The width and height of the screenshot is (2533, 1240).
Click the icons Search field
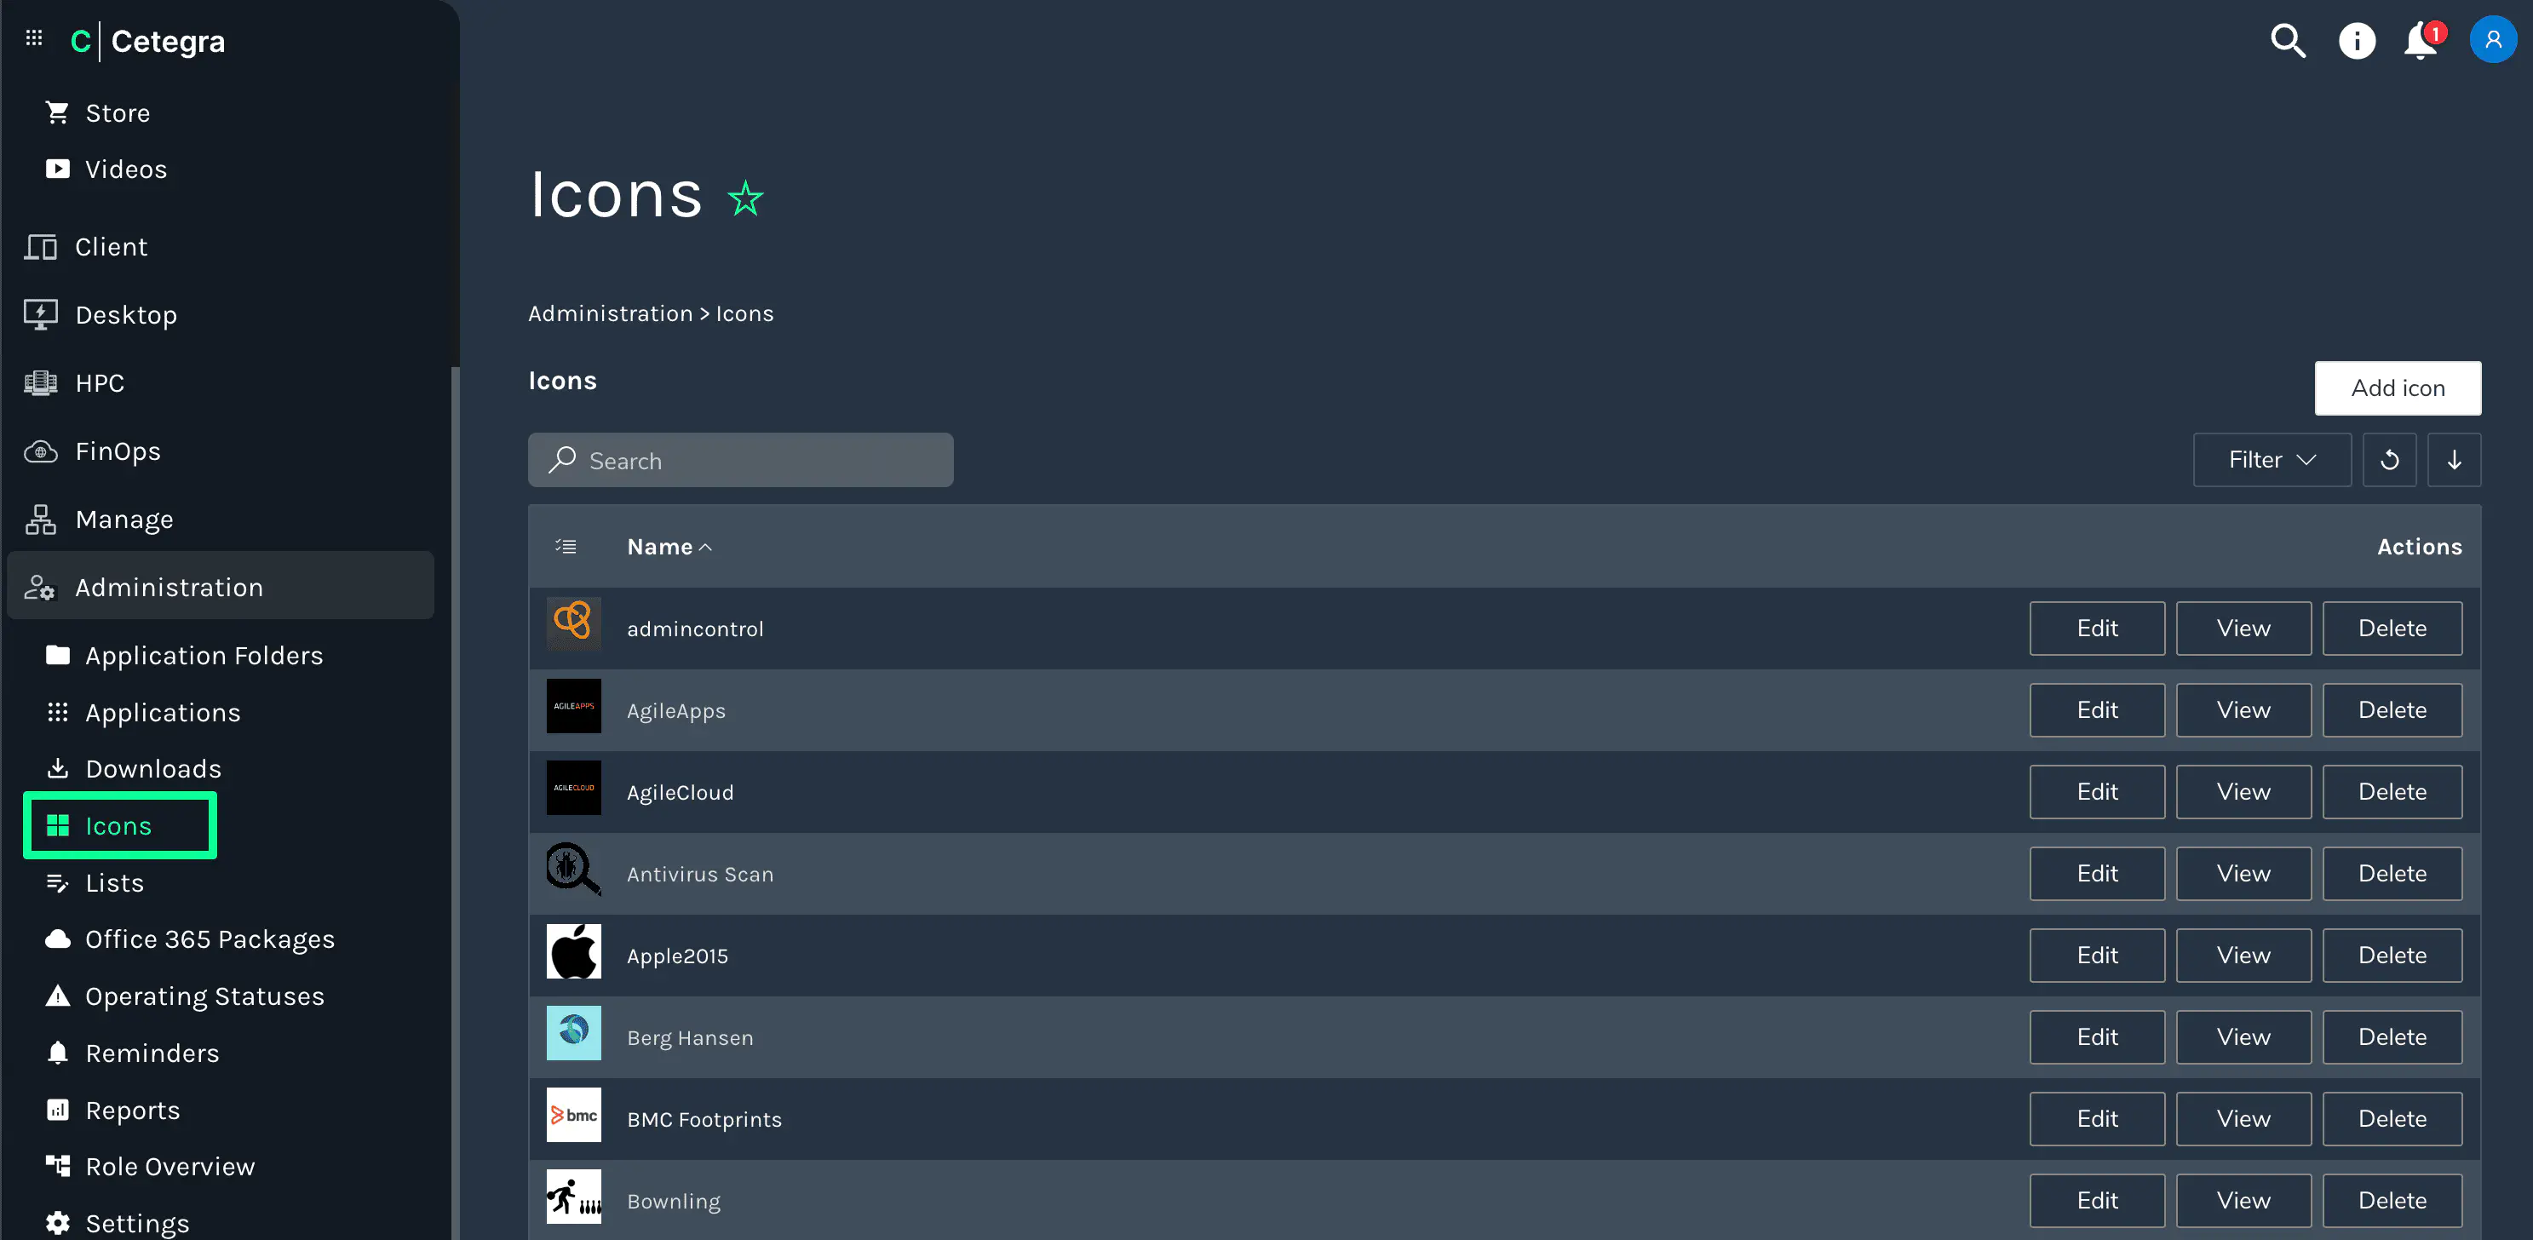point(740,459)
